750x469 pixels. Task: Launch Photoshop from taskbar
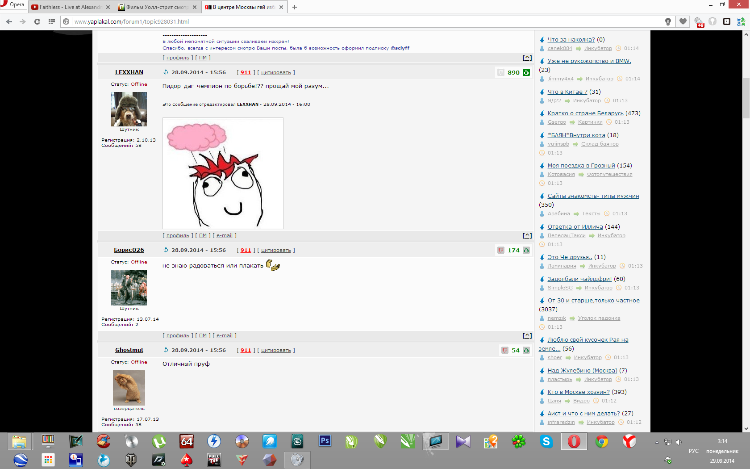(325, 441)
